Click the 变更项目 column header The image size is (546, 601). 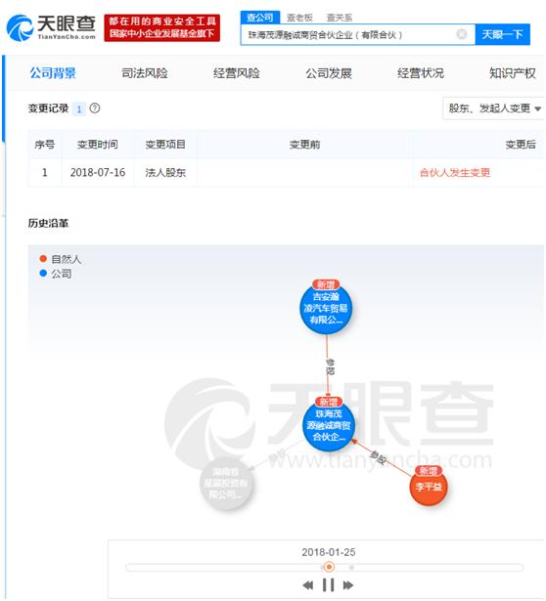[165, 145]
